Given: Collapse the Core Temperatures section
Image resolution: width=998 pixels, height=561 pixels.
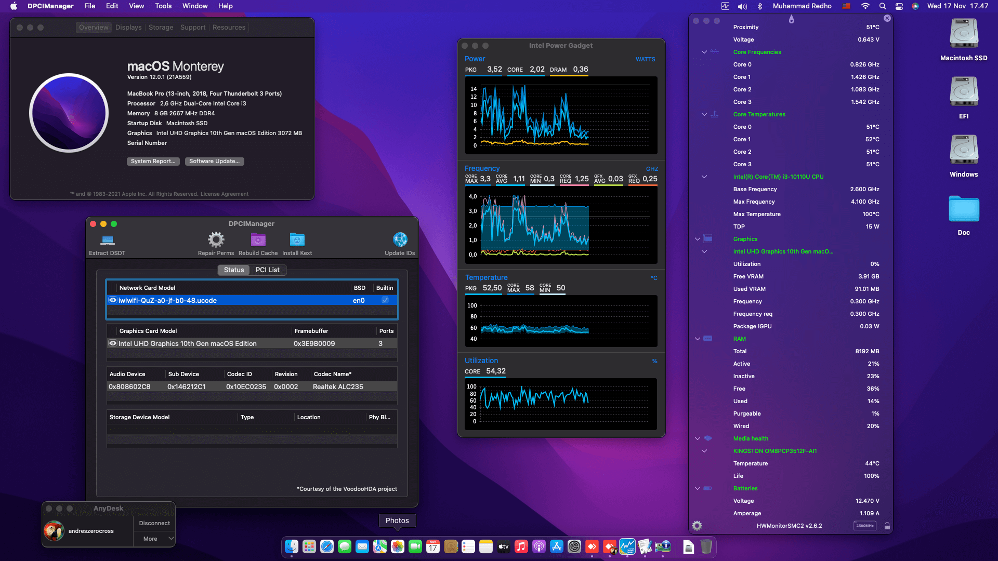Looking at the screenshot, I should [704, 114].
